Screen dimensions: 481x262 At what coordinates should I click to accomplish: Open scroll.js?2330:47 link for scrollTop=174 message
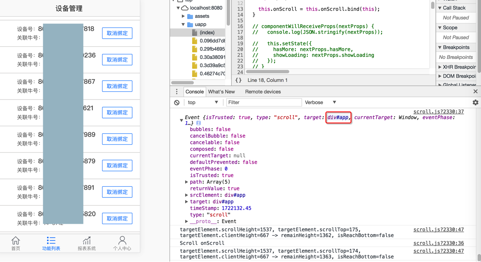438,251
